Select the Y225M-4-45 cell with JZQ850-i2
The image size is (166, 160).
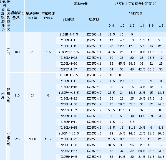[69, 116]
